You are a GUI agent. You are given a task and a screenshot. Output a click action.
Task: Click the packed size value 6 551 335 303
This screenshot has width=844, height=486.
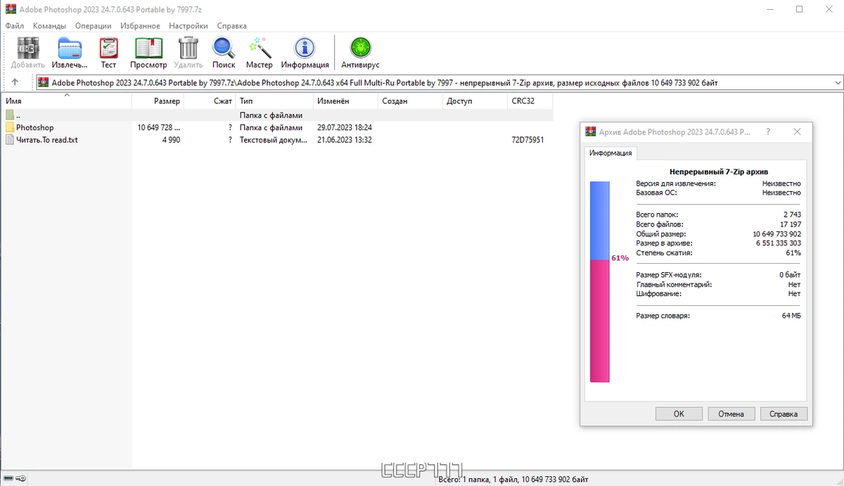coord(778,243)
